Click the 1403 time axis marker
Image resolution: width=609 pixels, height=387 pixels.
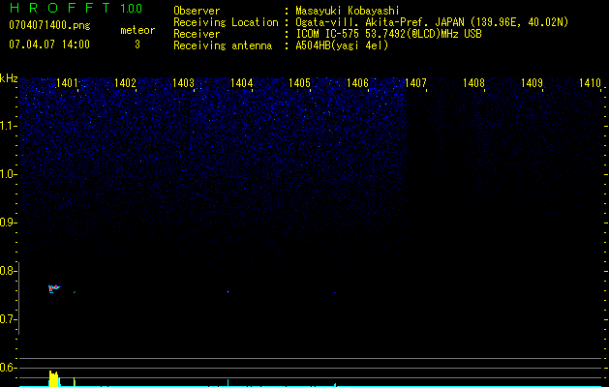coord(183,83)
